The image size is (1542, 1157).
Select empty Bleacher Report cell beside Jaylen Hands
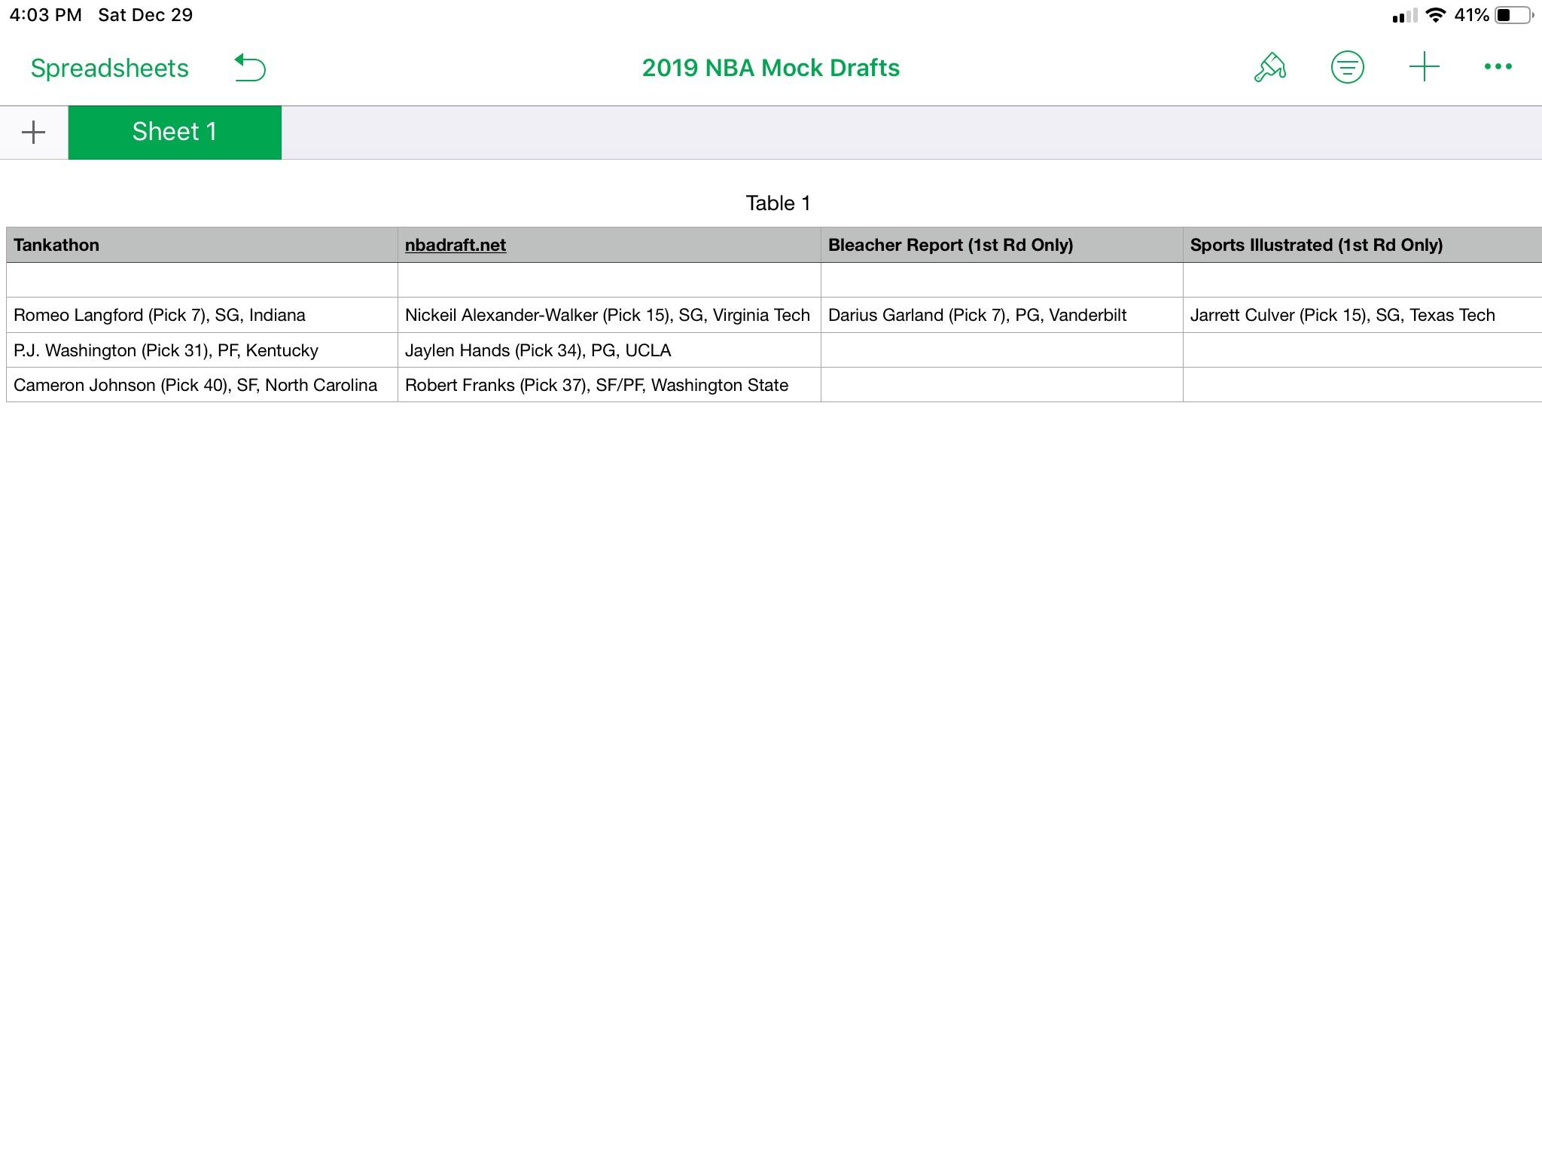(1001, 350)
